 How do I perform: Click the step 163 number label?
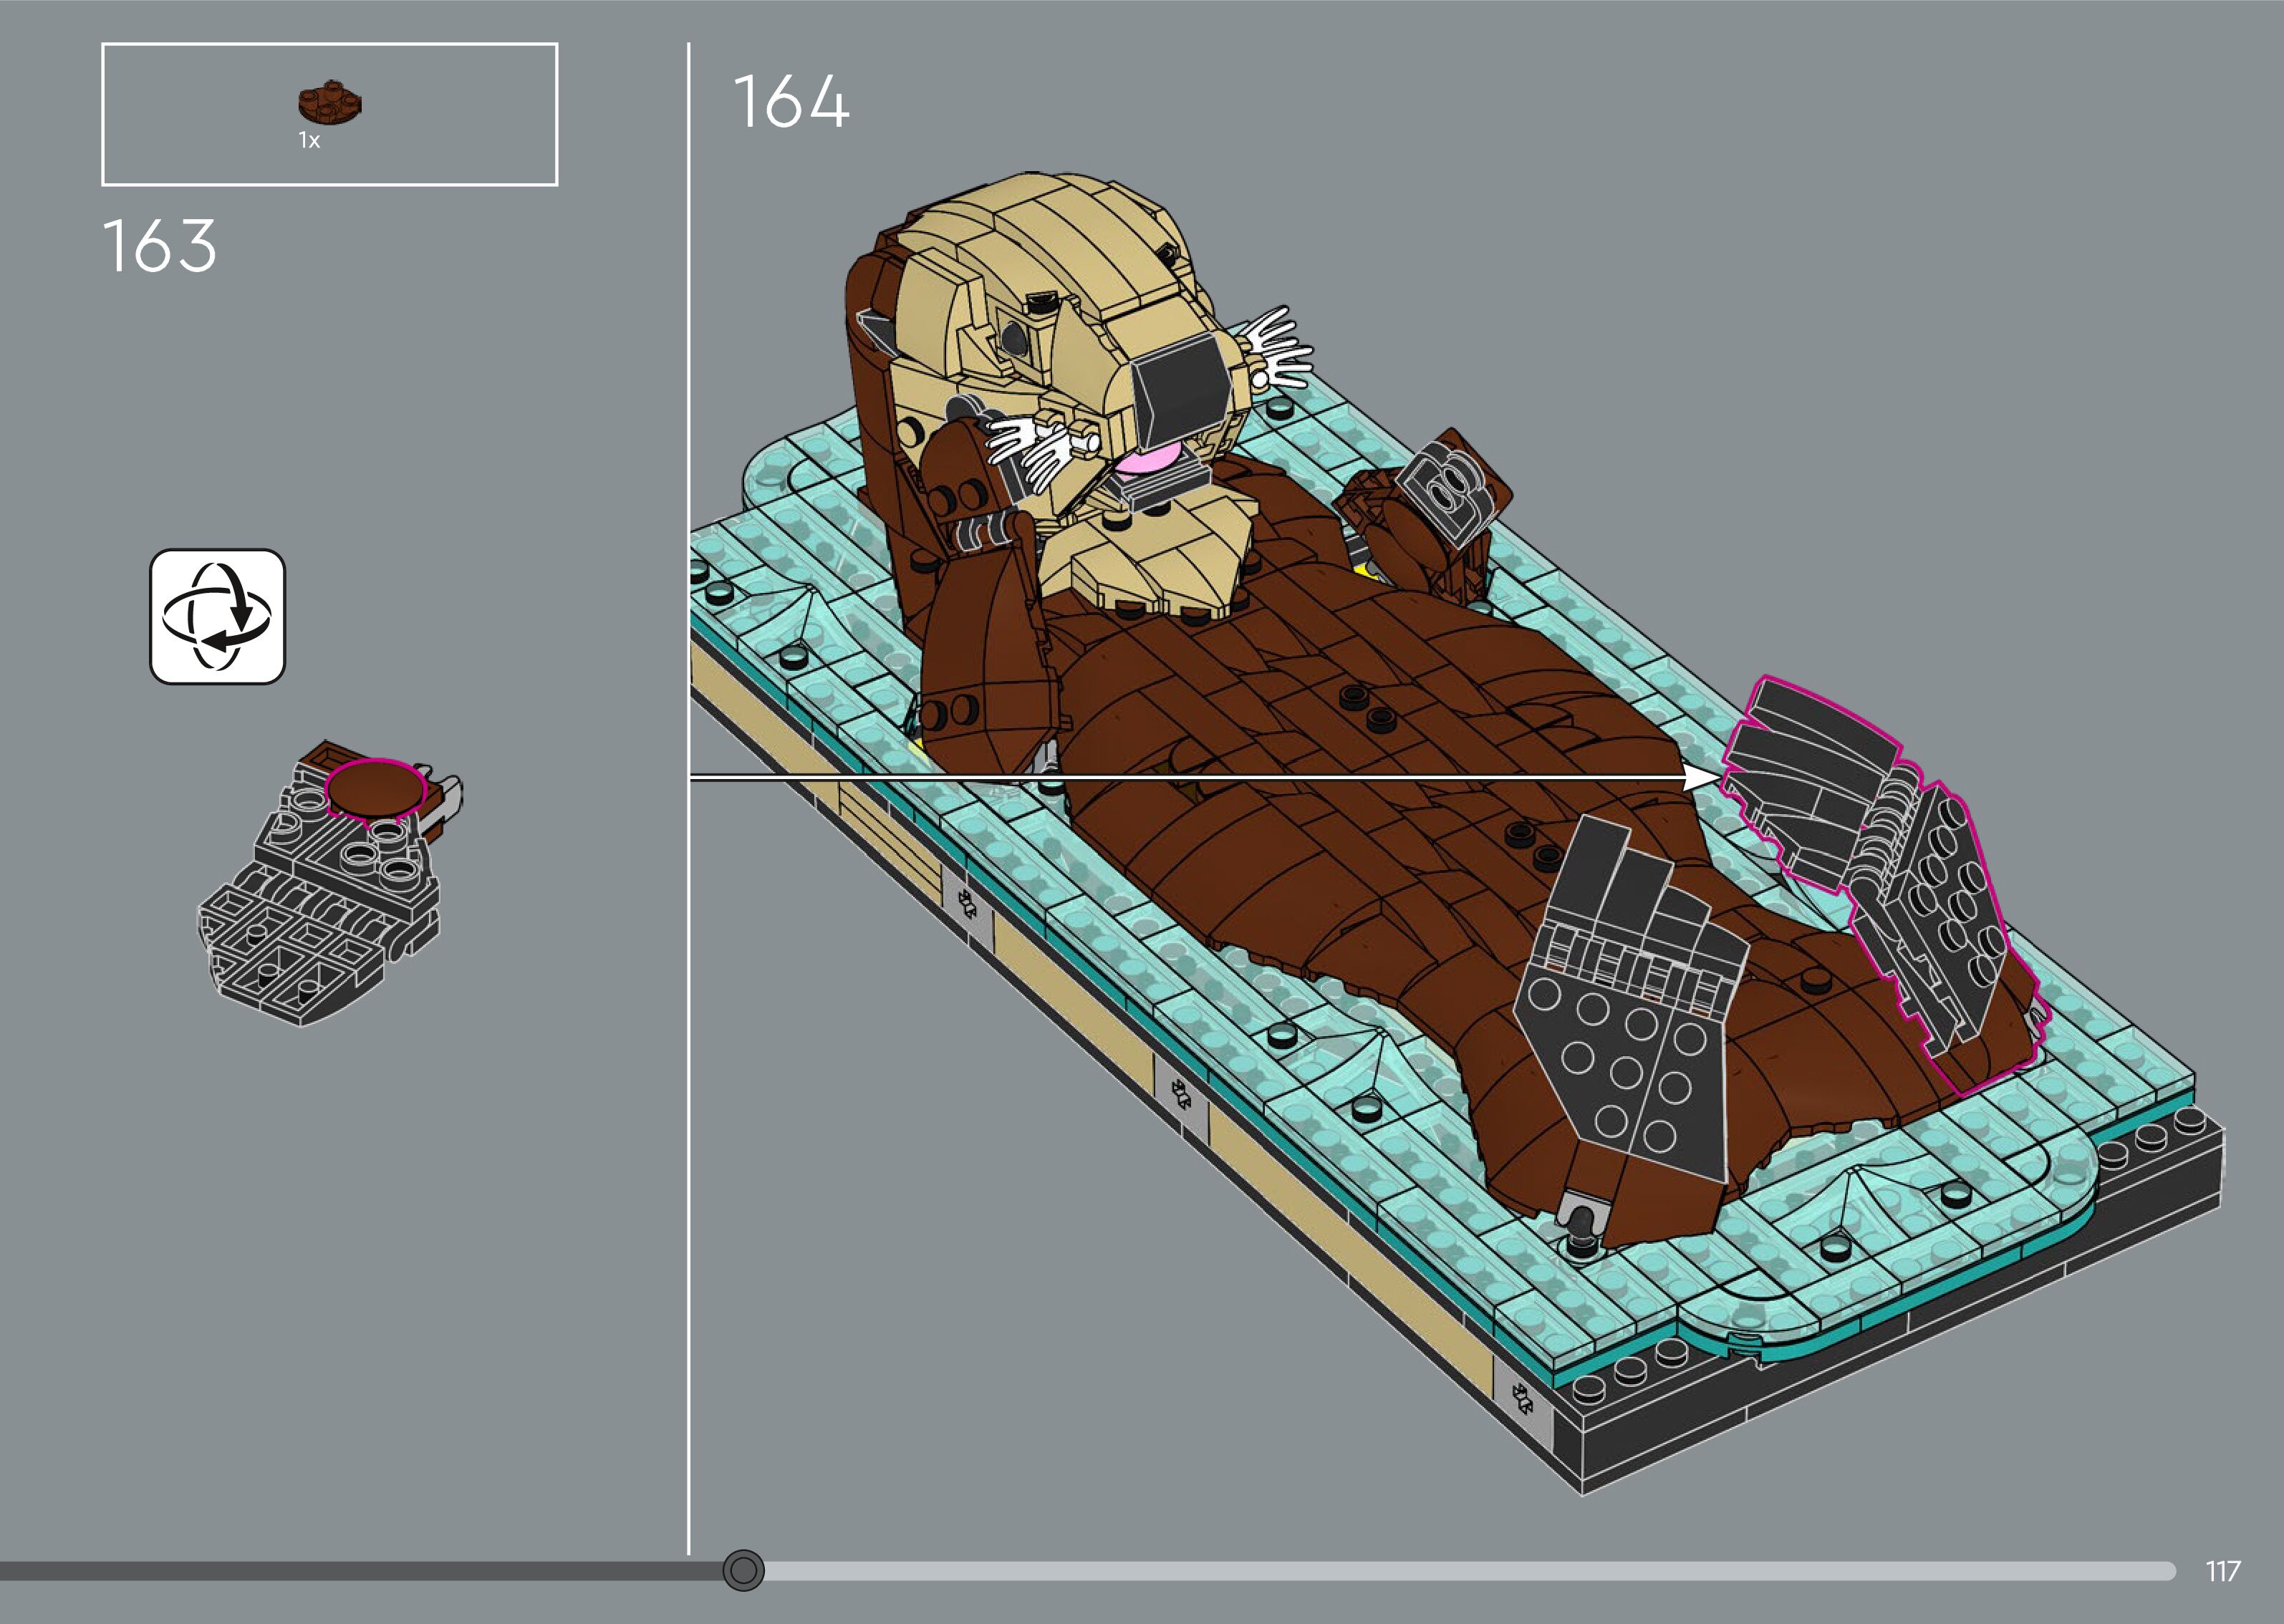pyautogui.click(x=160, y=247)
